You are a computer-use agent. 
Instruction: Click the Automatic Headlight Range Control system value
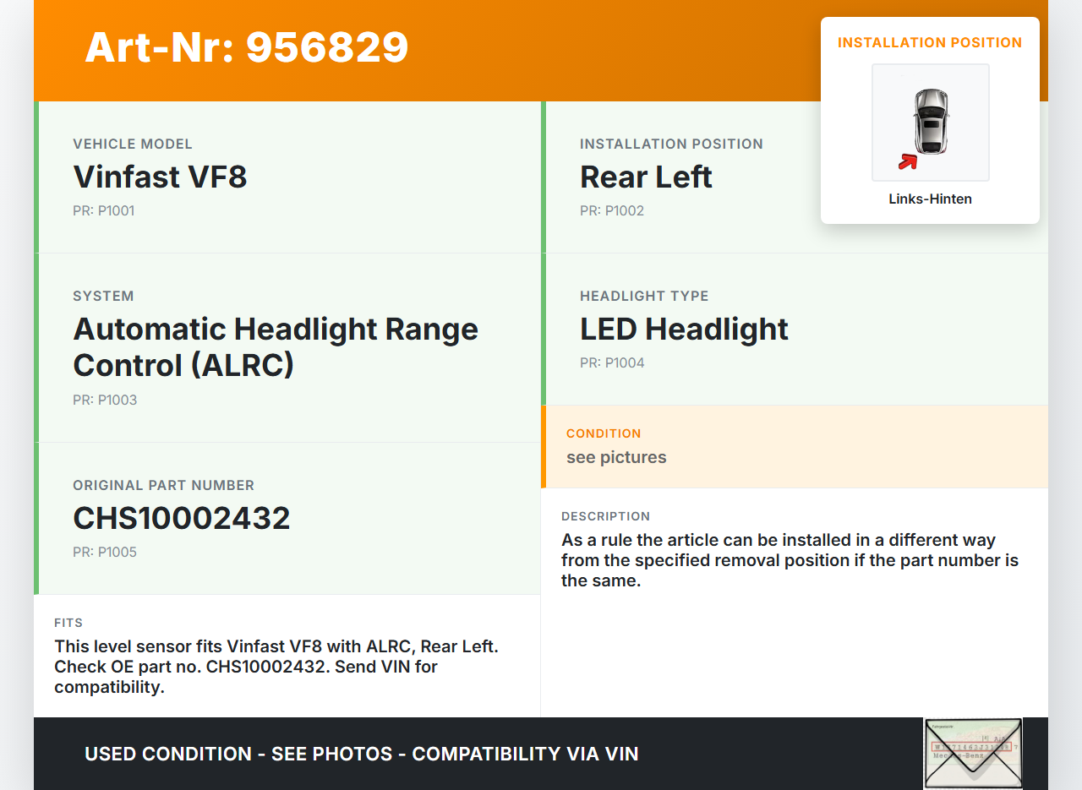click(x=276, y=346)
